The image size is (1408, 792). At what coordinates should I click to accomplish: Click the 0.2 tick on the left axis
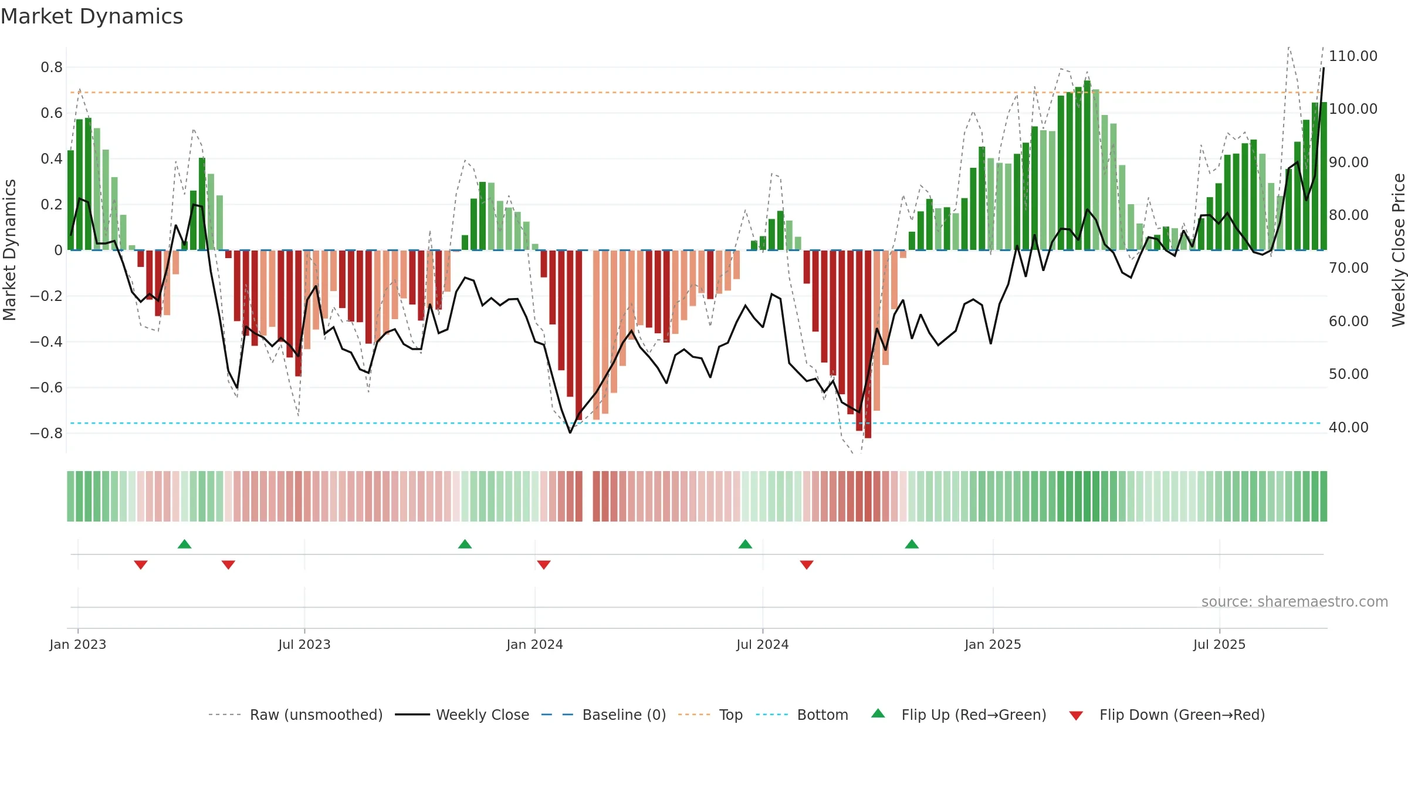pos(52,205)
